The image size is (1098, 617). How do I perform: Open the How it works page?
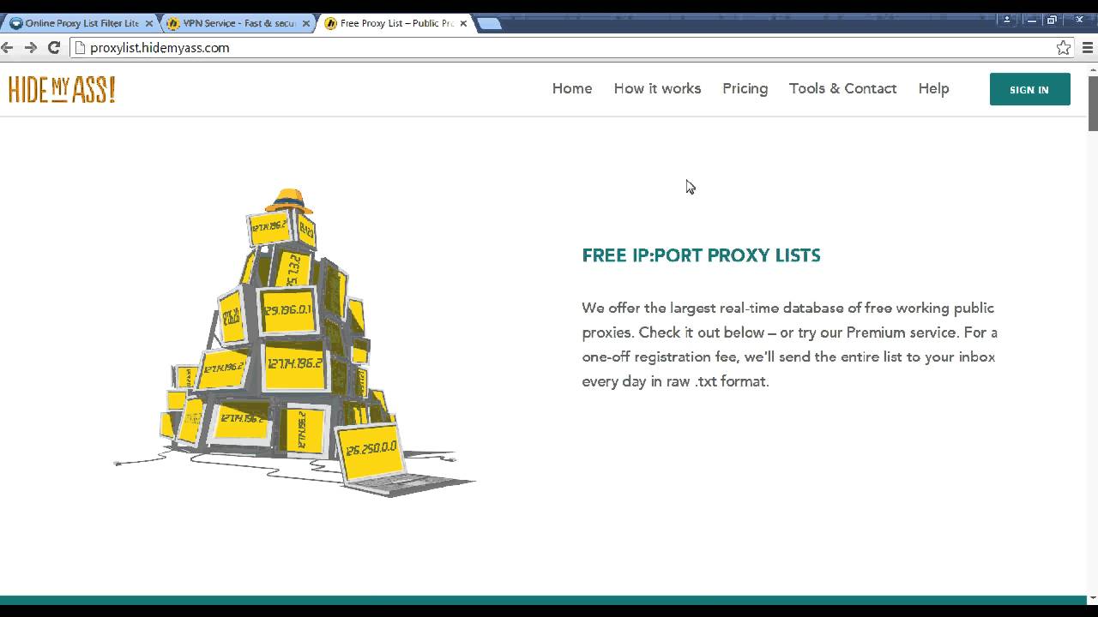pos(657,88)
